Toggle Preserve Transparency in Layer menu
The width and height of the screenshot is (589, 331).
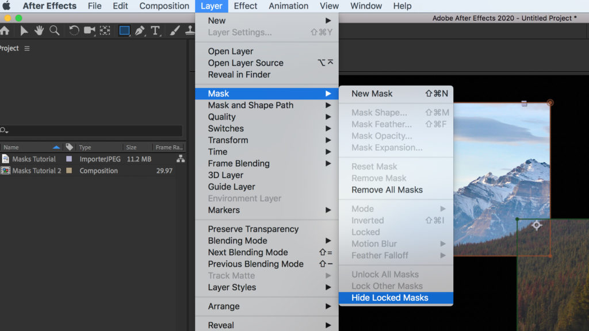[x=253, y=229]
